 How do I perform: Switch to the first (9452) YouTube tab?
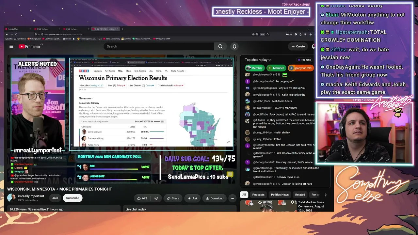(x=47, y=29)
